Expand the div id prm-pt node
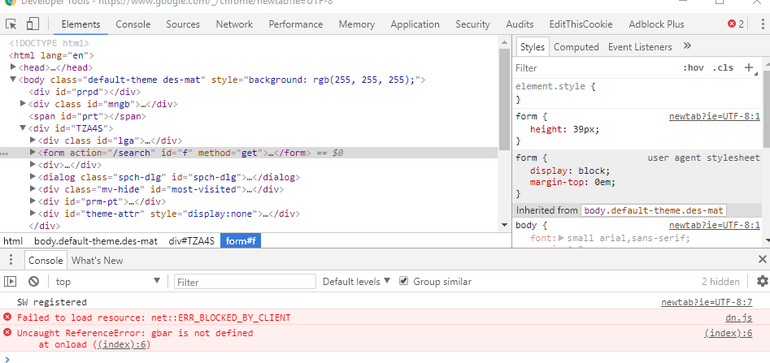 33,201
